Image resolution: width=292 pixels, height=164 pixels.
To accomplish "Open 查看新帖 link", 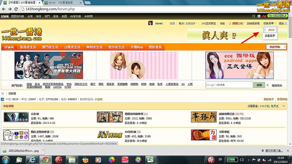I will click(282, 99).
